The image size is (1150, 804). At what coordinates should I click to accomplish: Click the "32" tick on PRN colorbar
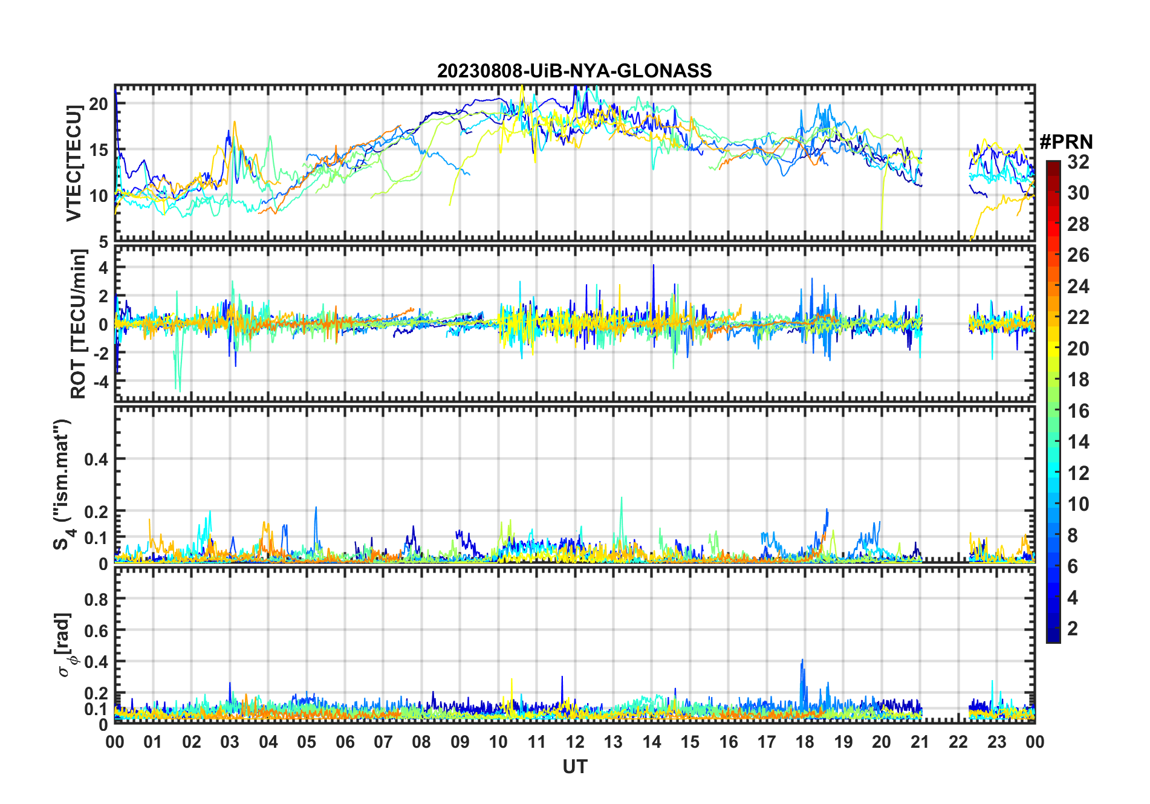click(x=1078, y=162)
